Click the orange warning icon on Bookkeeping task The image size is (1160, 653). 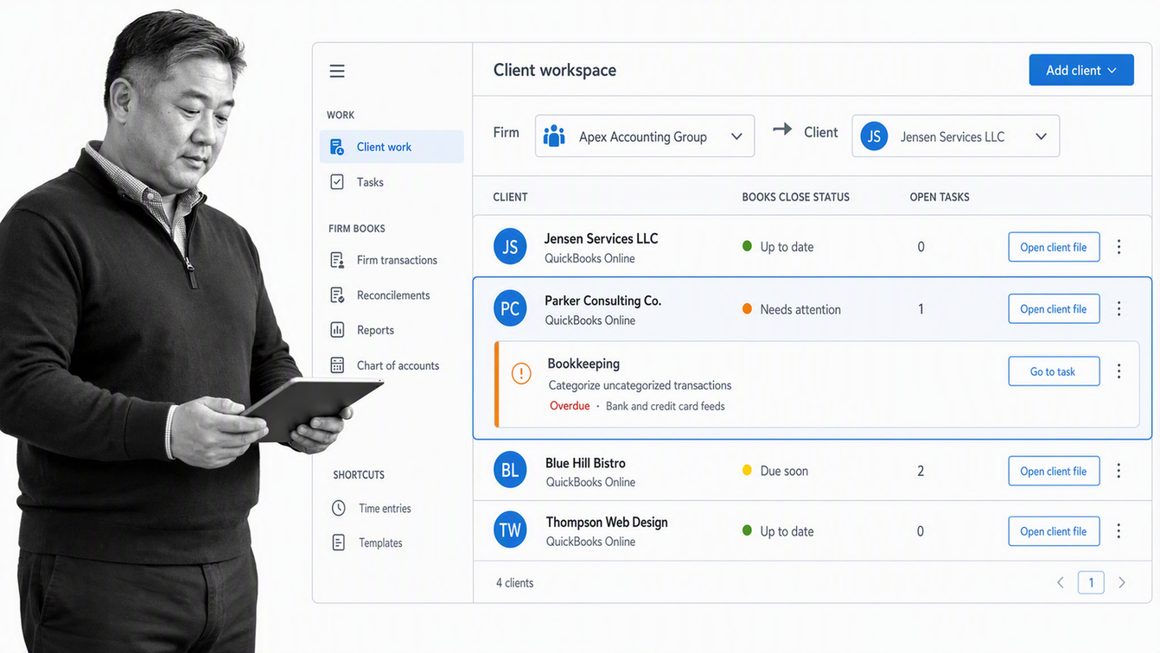click(521, 373)
